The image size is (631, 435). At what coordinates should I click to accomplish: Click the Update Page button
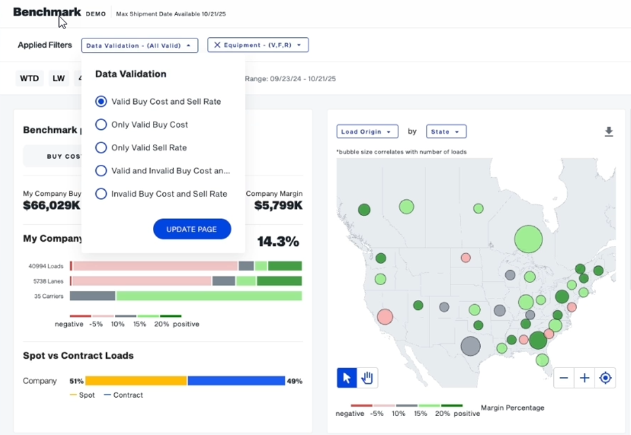pyautogui.click(x=192, y=229)
